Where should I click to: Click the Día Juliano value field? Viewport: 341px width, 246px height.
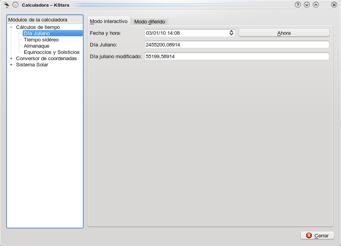[236, 45]
